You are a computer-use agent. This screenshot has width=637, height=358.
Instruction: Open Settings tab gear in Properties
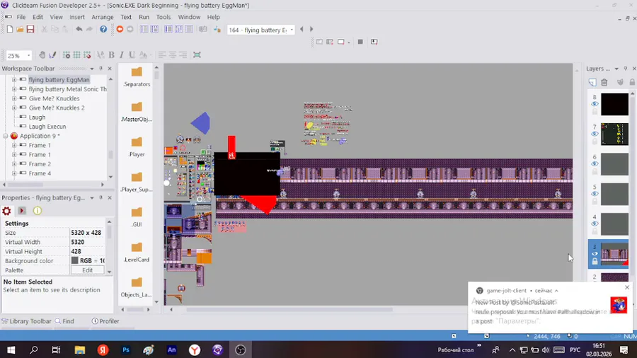click(6, 211)
